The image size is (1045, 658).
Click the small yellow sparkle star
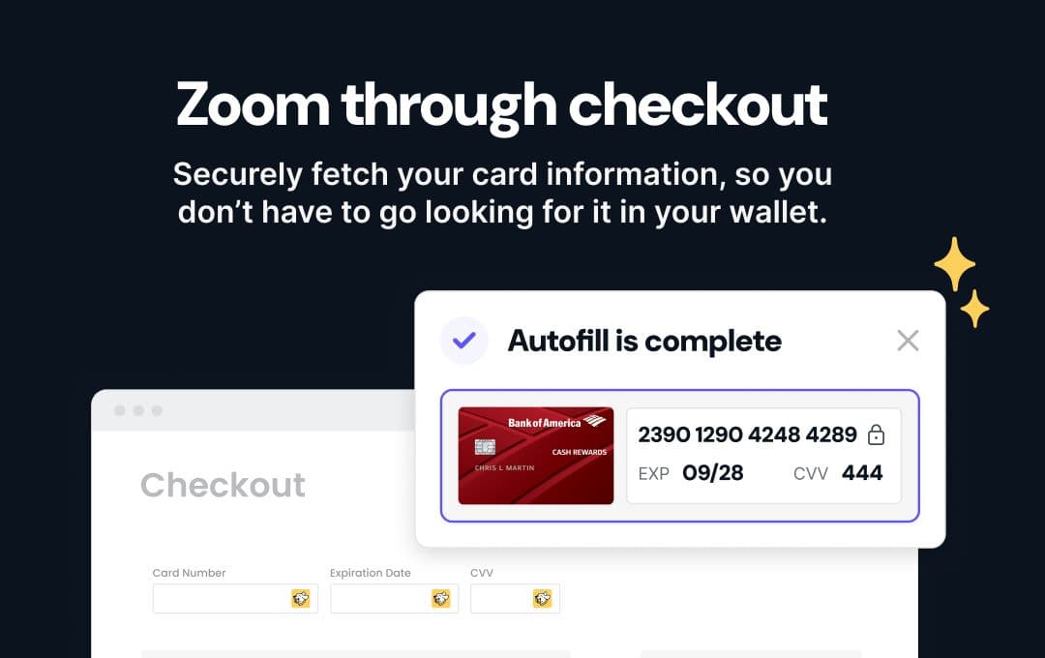coord(974,309)
